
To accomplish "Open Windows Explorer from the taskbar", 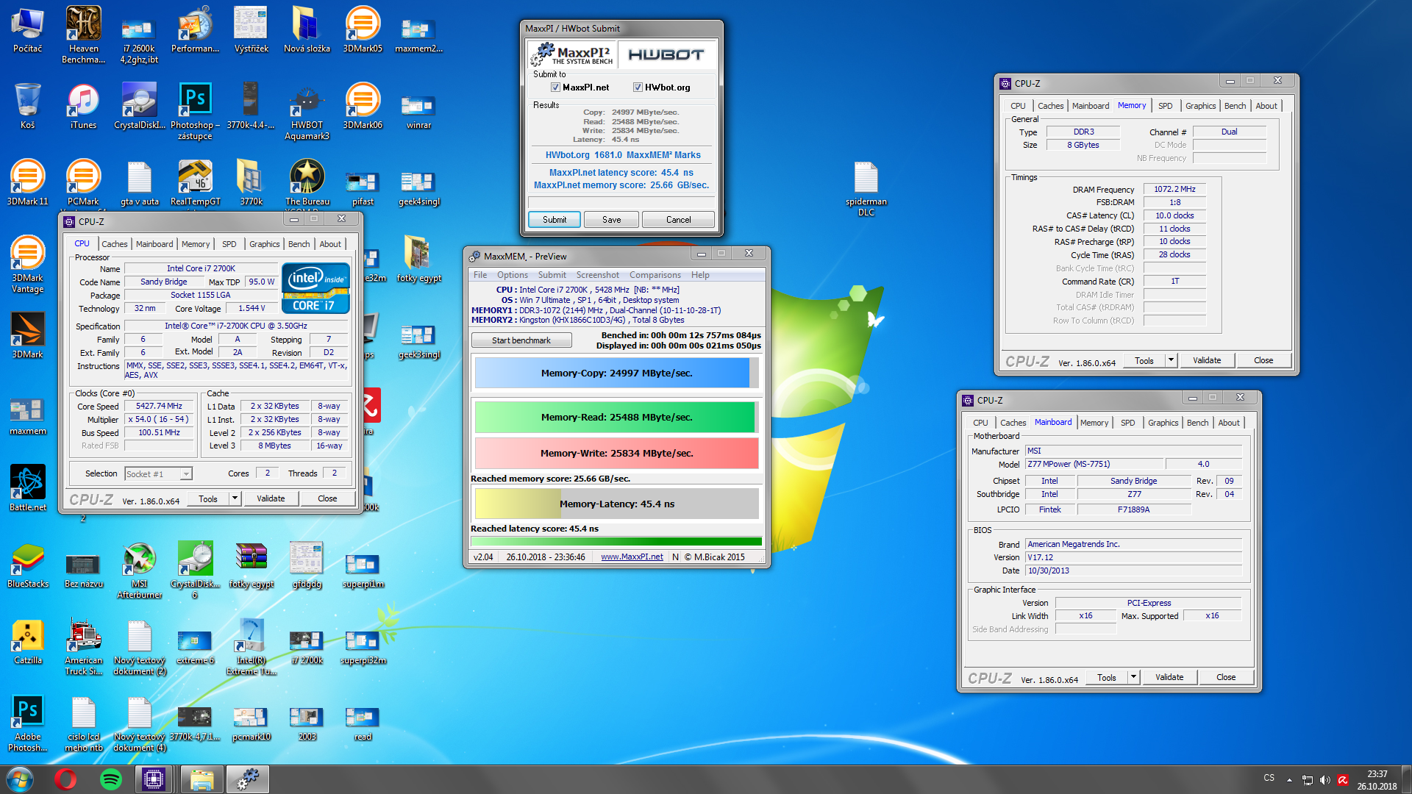I will pyautogui.click(x=201, y=779).
